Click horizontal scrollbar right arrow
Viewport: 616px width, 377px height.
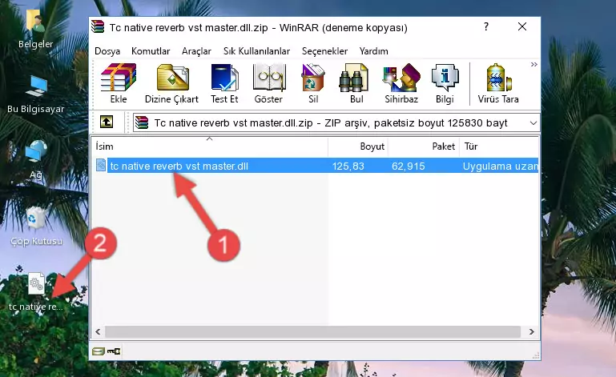pyautogui.click(x=532, y=332)
